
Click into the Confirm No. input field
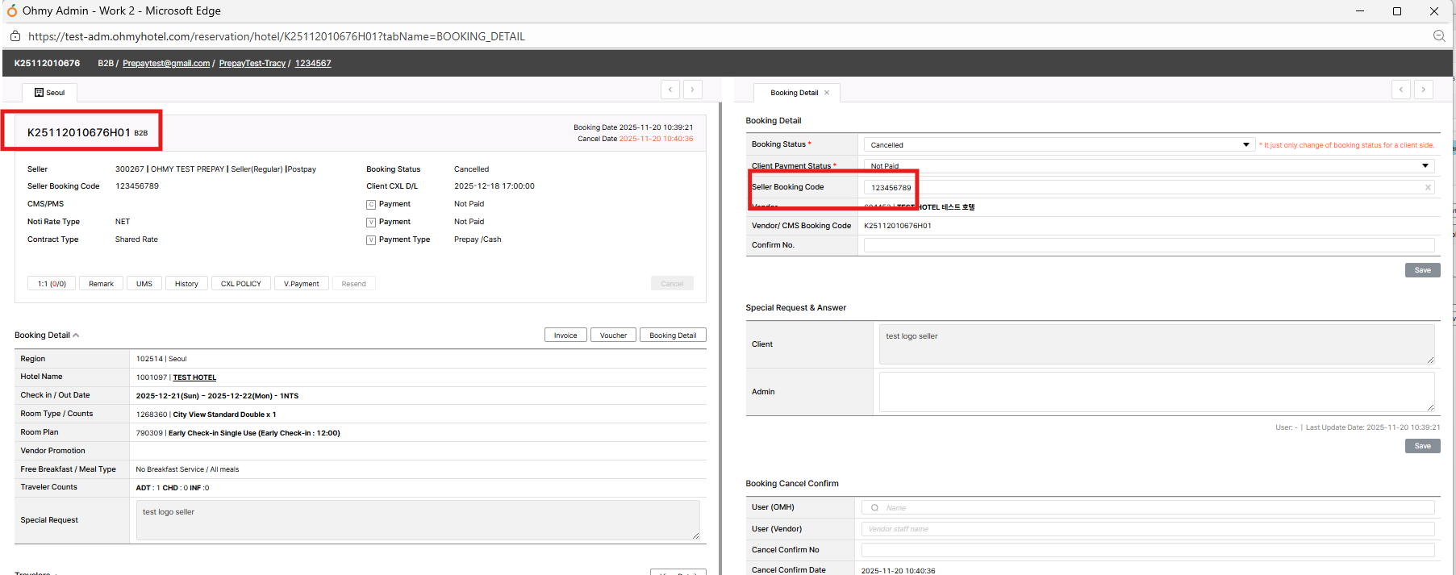[x=1148, y=245]
